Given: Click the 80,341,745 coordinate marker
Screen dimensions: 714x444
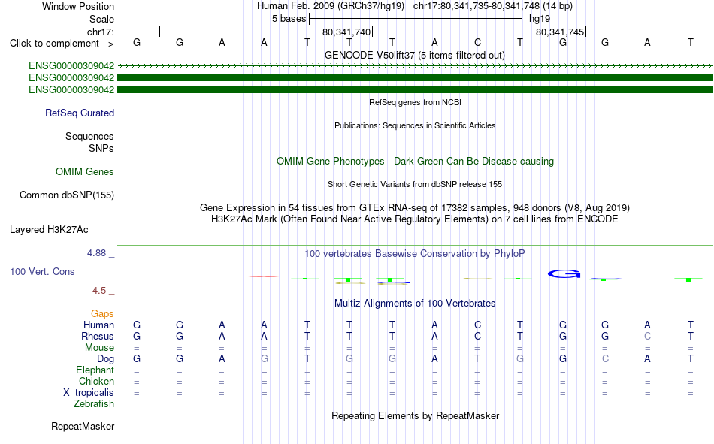Looking at the screenshot, I should (x=560, y=32).
